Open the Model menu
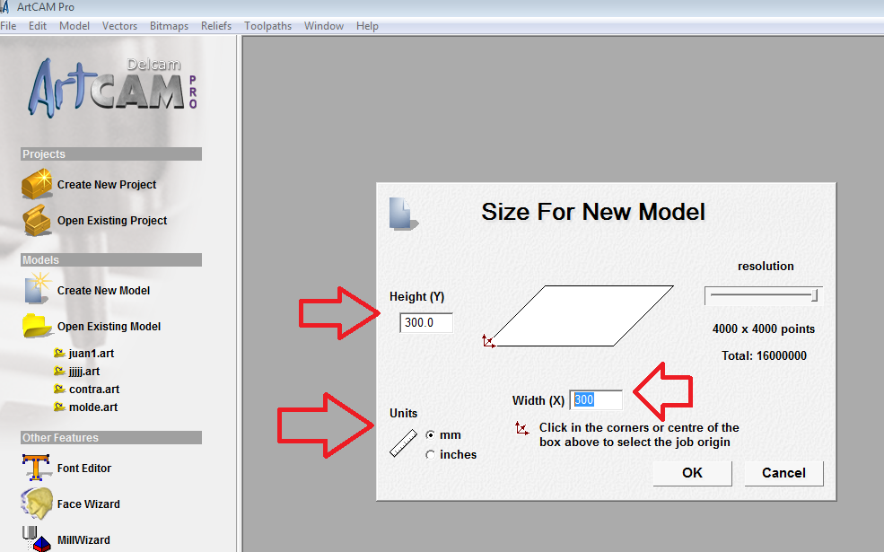Image resolution: width=884 pixels, height=552 pixels. (74, 26)
